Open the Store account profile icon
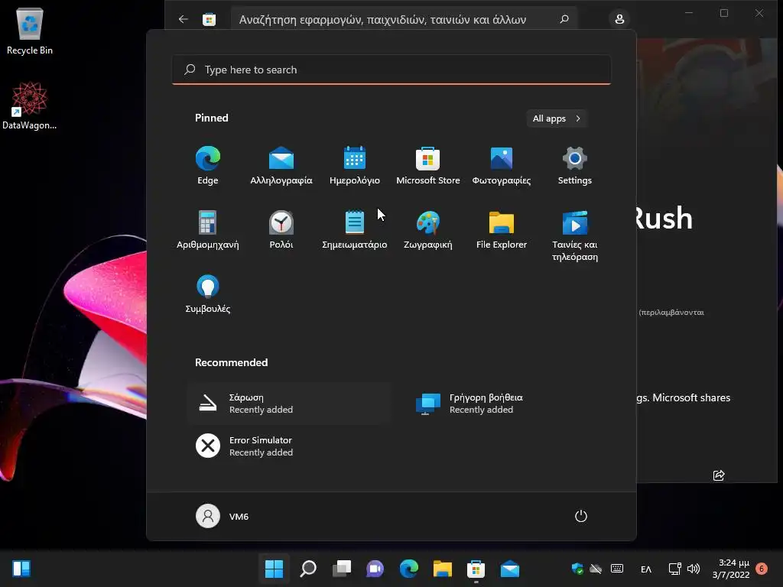 (x=619, y=19)
